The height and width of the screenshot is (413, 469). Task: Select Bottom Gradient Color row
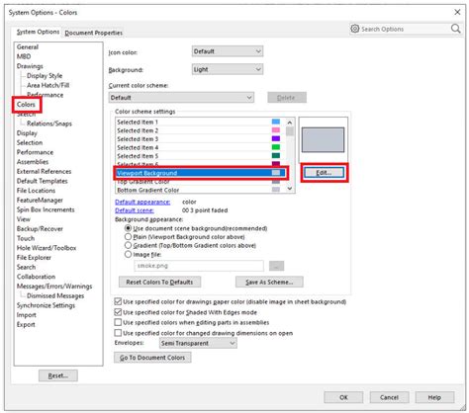201,190
